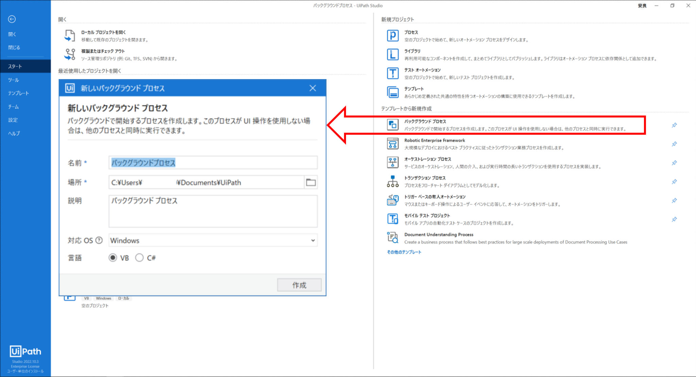Open the ツール sidebar tab
696x377 pixels.
[x=25, y=80]
